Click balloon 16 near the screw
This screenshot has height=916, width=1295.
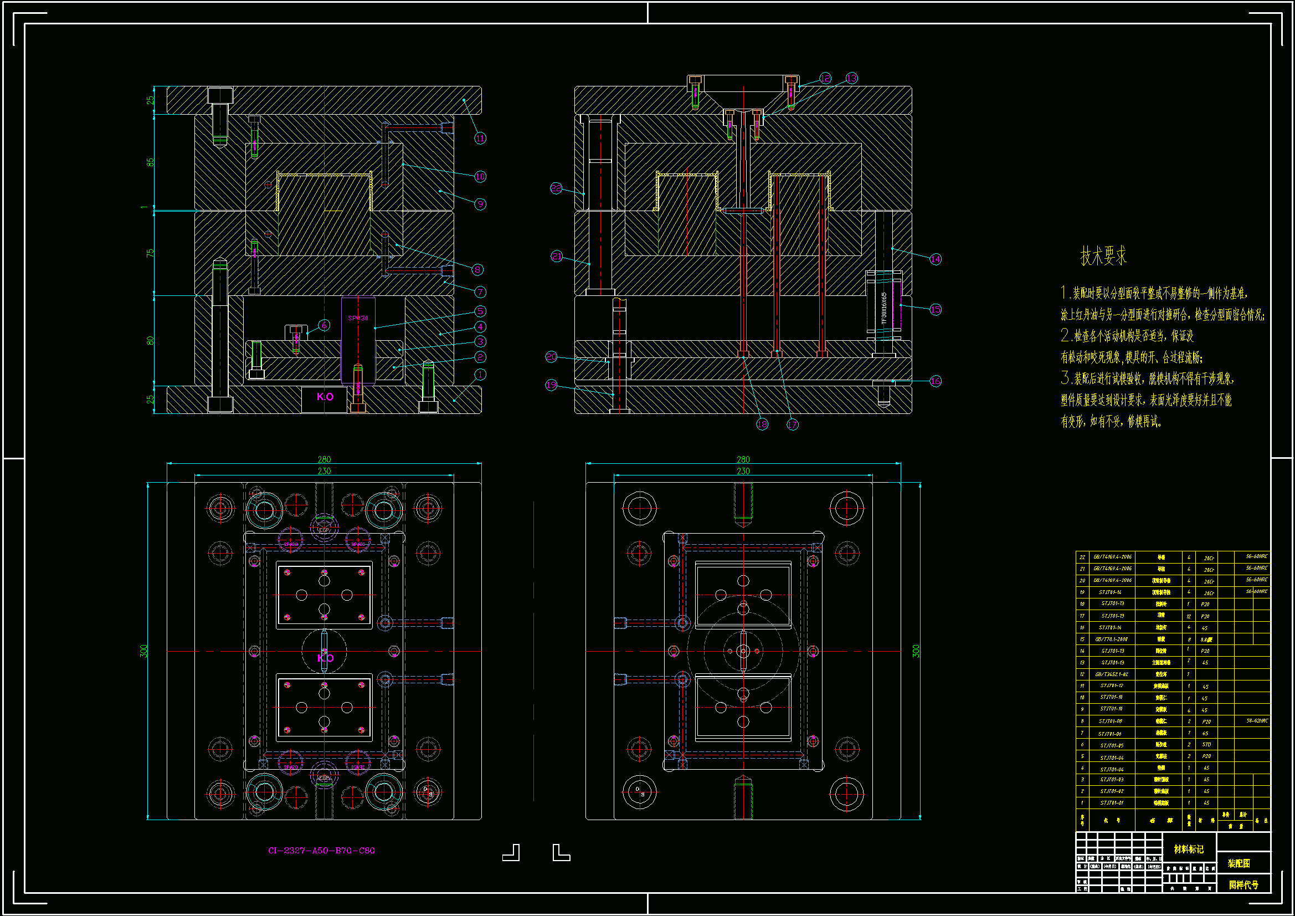pos(935,381)
